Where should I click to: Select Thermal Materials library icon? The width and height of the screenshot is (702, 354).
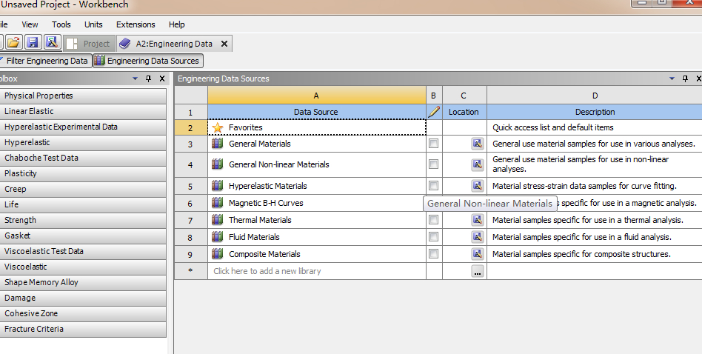tap(217, 220)
